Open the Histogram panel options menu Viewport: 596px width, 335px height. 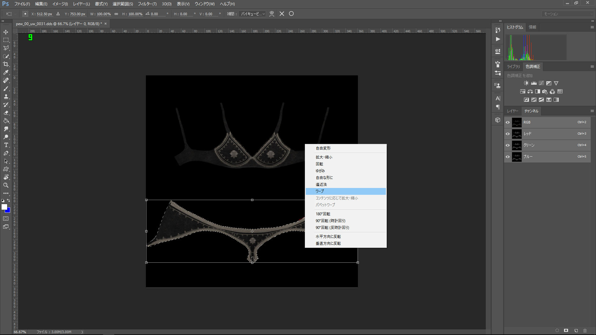tap(592, 27)
